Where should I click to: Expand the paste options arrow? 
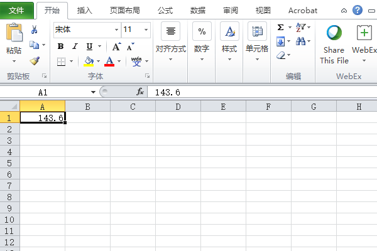click(14, 61)
